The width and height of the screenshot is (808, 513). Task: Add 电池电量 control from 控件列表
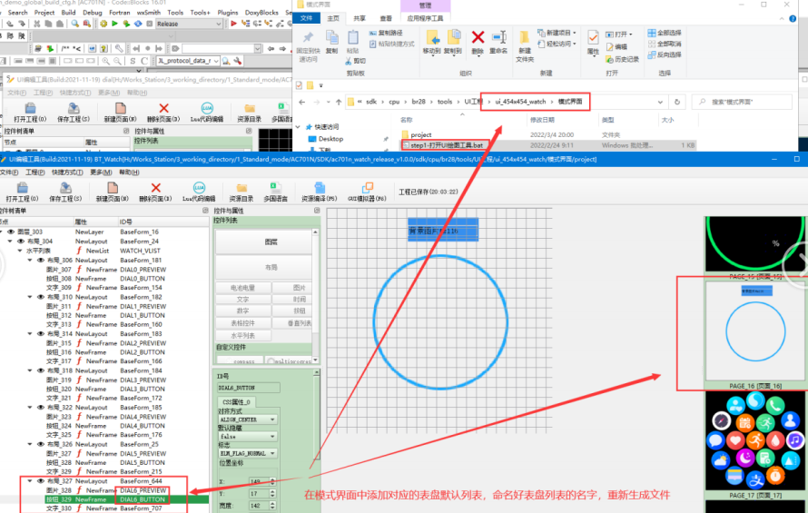pos(242,288)
